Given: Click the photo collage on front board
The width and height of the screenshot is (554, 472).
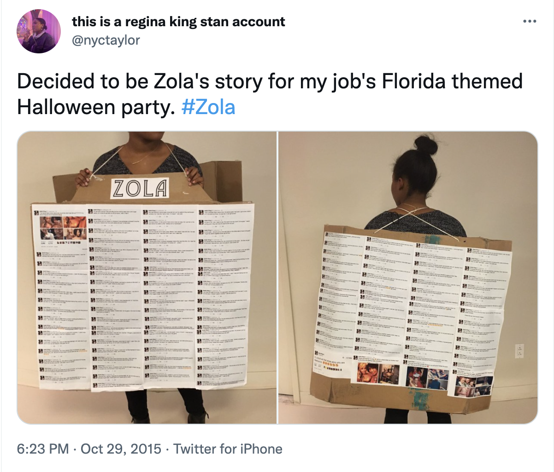Looking at the screenshot, I should [63, 229].
